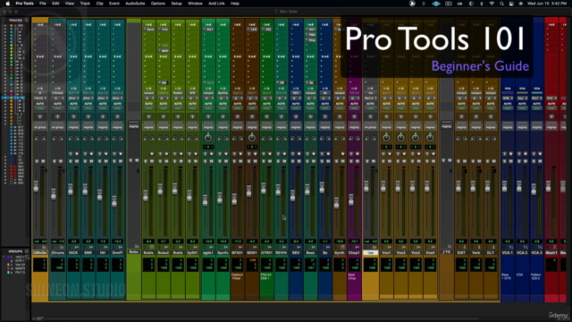
Task: Select the VCA 2 track name button
Action: pos(522,252)
